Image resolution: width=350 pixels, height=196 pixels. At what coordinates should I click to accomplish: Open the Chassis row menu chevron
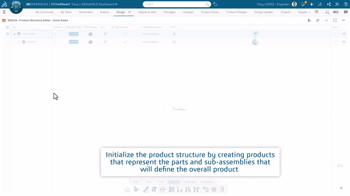coord(335,42)
